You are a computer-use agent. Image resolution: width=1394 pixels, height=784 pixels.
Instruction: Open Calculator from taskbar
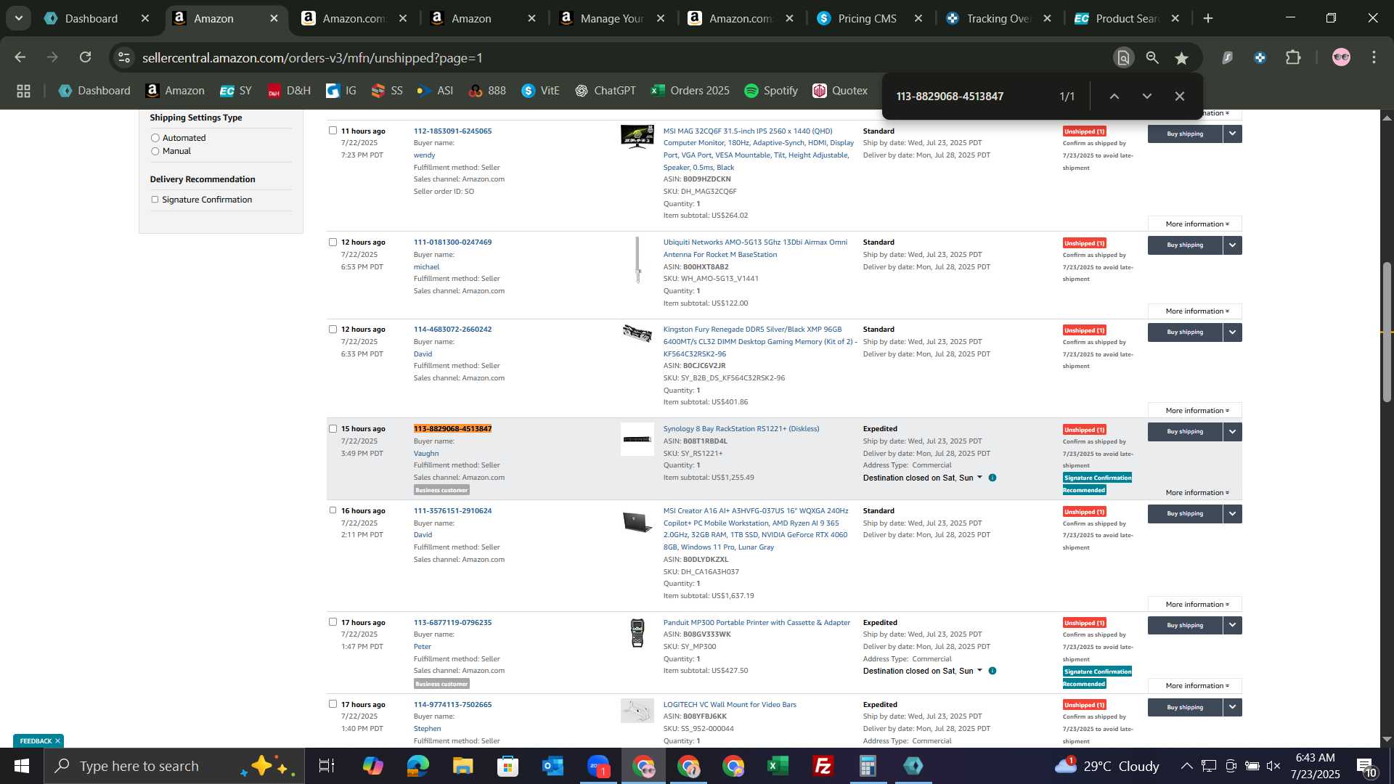868,766
